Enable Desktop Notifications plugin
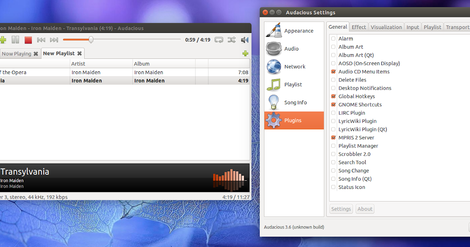Image resolution: width=470 pixels, height=247 pixels. [333, 88]
